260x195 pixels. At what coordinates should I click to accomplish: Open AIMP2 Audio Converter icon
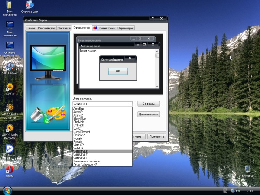click(10, 108)
